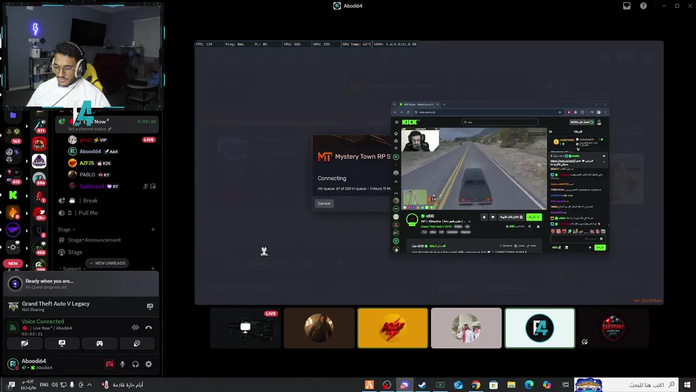This screenshot has height=392, width=696.
Task: Watch ghazi's stream via the LIVE badge
Action: (149, 140)
